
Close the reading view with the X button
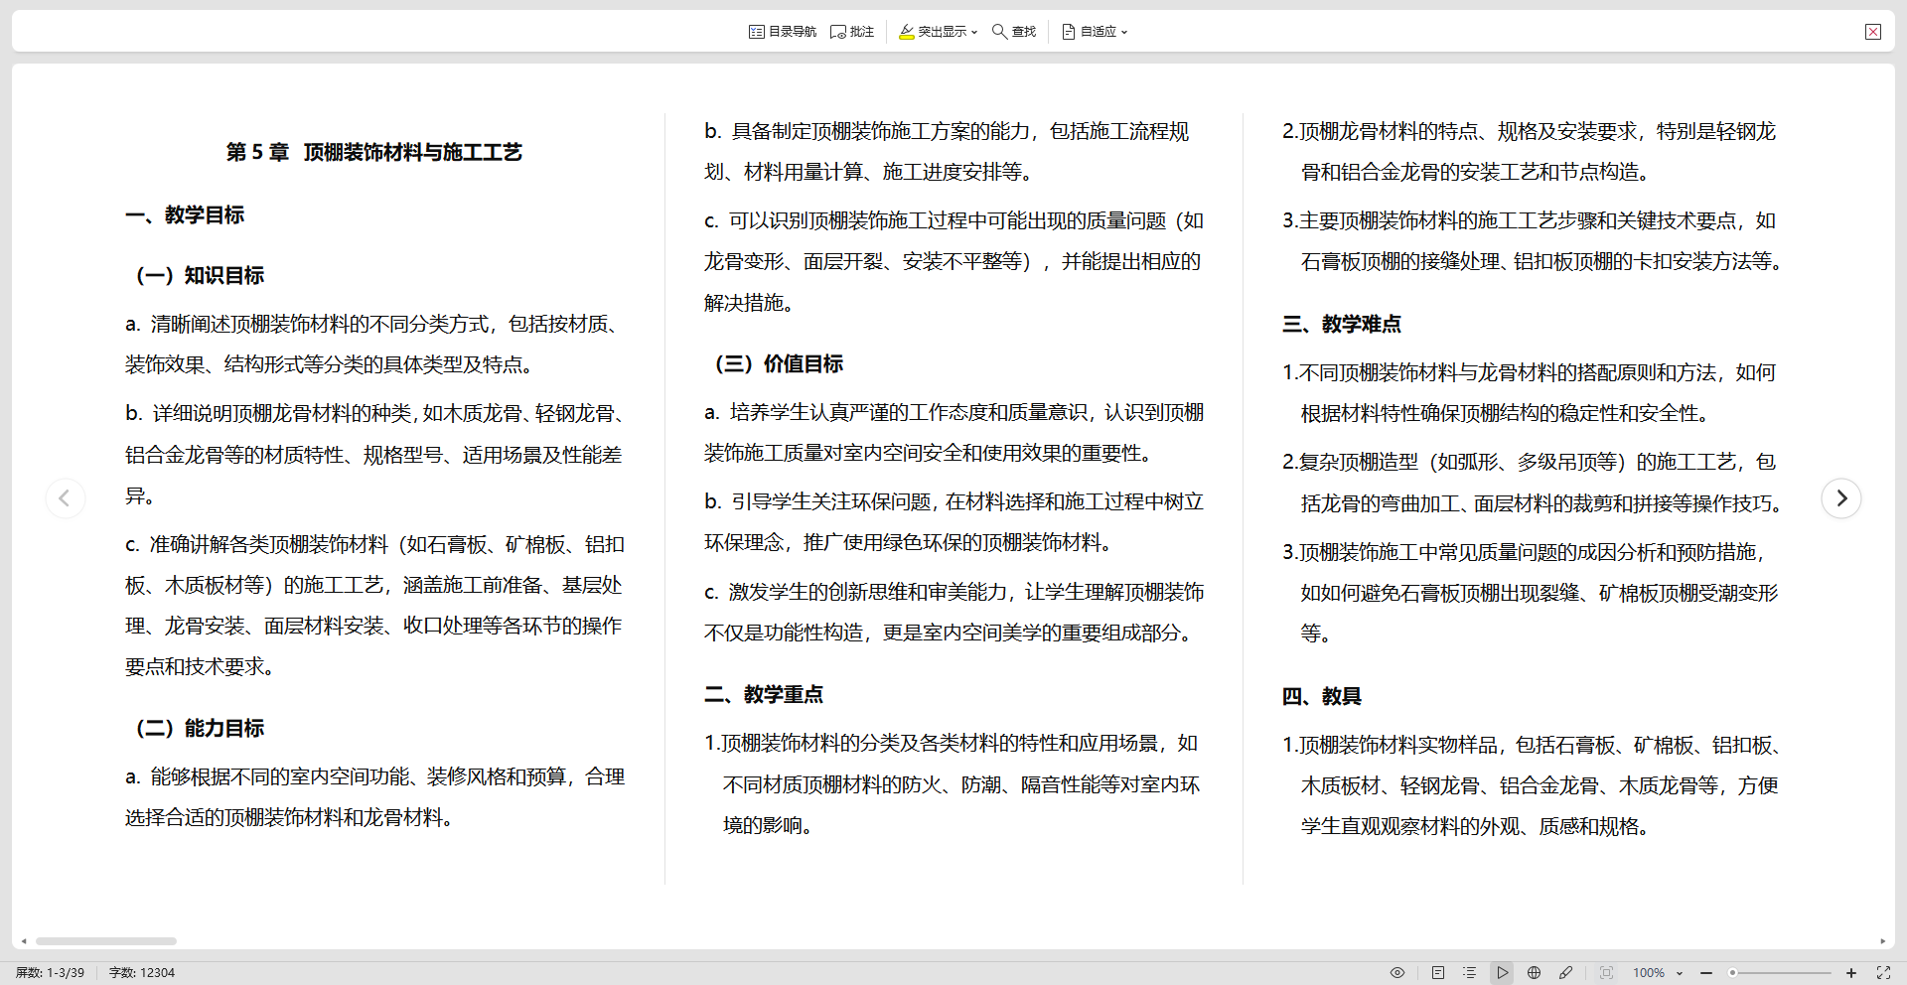(x=1873, y=32)
